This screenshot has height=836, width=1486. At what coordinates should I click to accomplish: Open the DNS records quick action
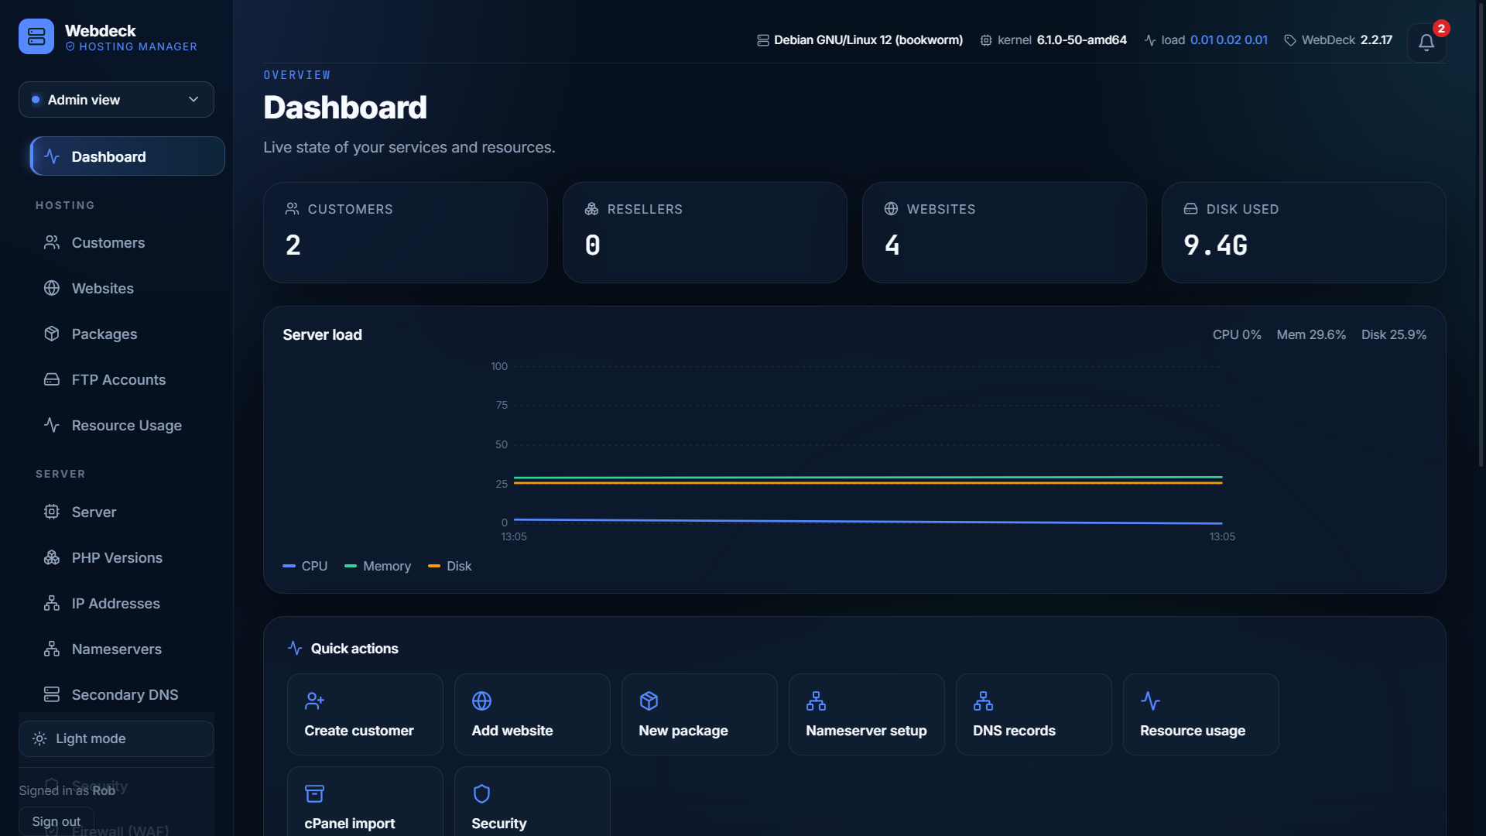(1033, 714)
